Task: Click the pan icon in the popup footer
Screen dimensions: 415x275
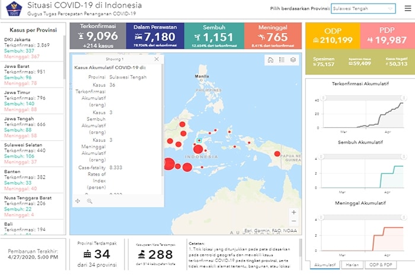Action: click(78, 201)
